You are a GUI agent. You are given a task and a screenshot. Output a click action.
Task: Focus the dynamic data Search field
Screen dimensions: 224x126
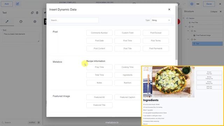tap(74, 20)
